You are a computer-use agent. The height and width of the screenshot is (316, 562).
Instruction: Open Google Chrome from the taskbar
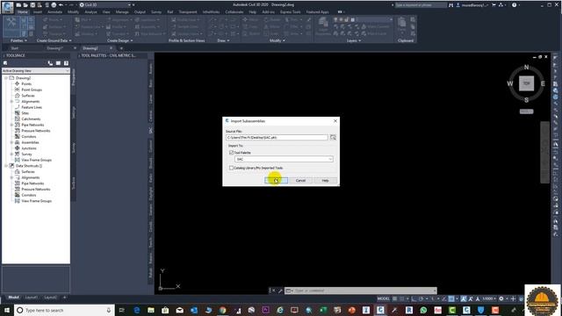[222, 310]
